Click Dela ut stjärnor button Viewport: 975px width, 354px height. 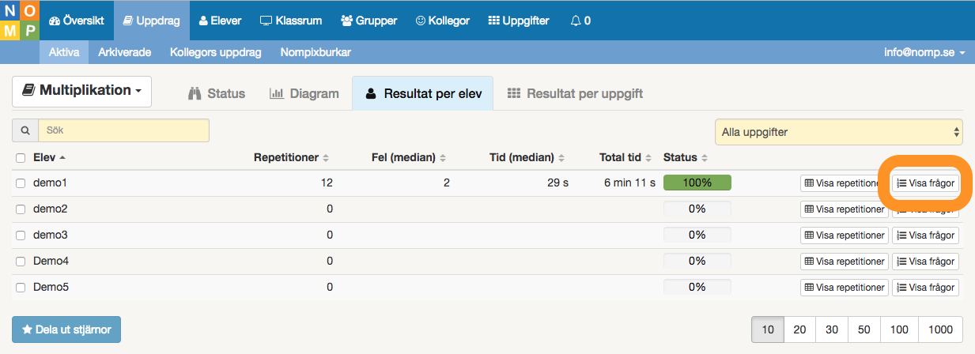66,329
